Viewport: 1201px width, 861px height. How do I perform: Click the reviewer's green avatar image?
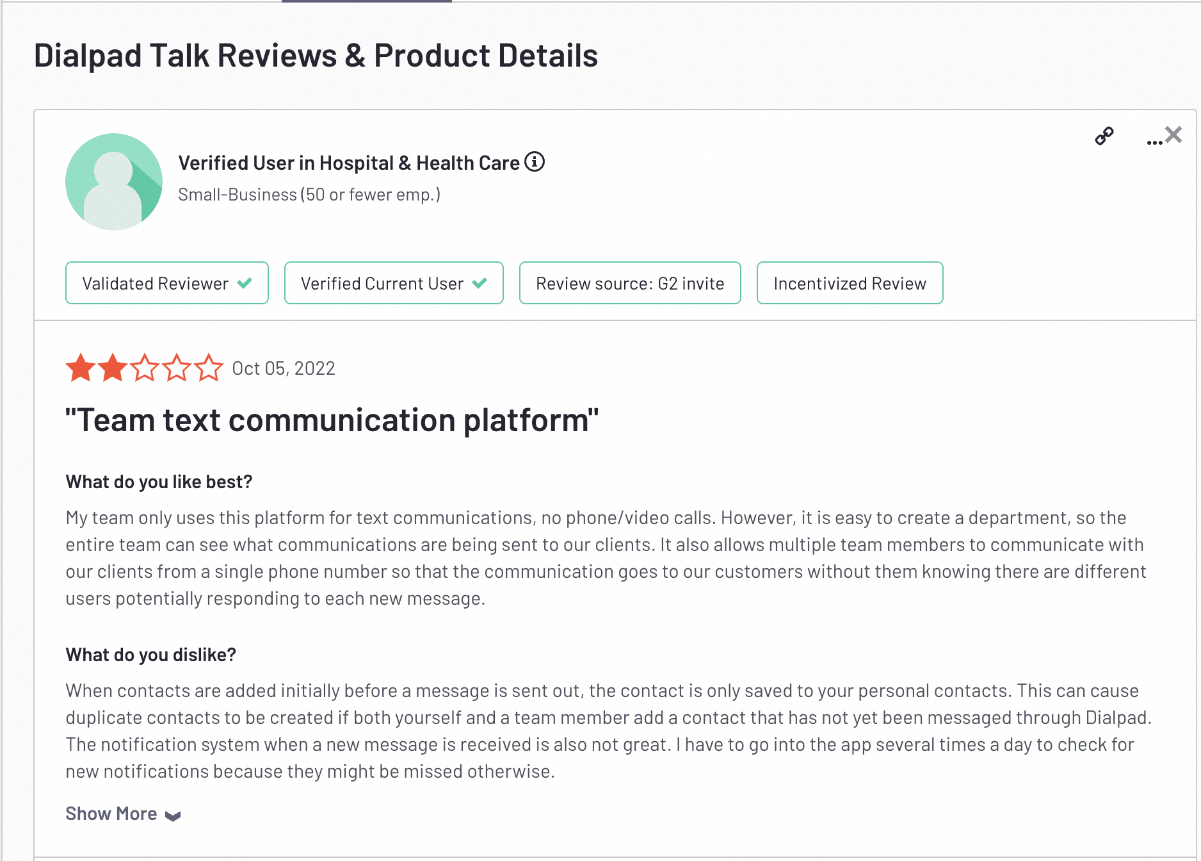point(114,182)
